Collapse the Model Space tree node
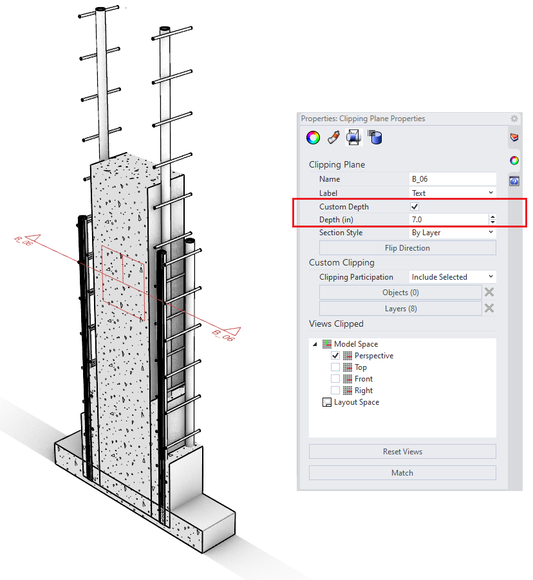The height and width of the screenshot is (580, 533). (315, 344)
